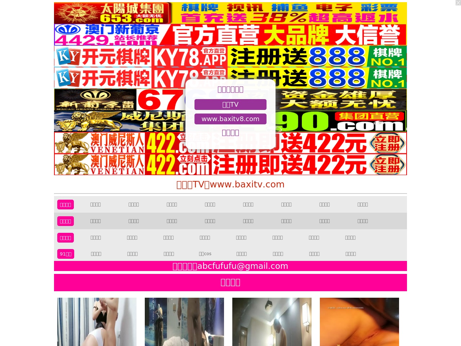
Task: Click the www.baxitv8.com popup button
Action: click(x=230, y=119)
